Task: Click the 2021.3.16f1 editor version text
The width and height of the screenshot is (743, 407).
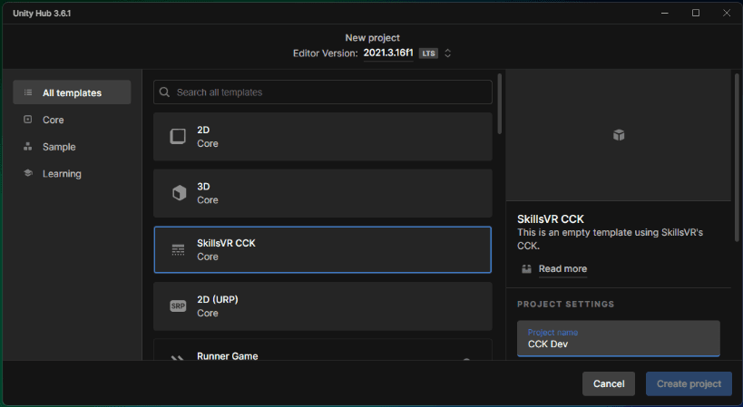Action: pos(388,53)
